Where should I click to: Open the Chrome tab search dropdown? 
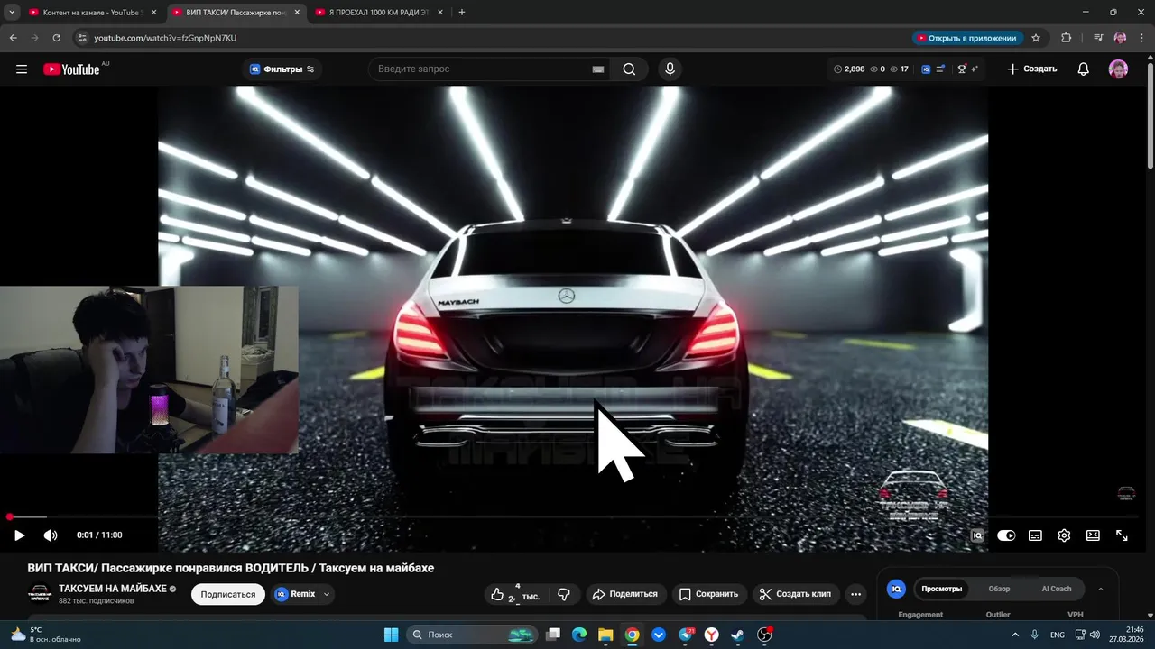[12, 12]
